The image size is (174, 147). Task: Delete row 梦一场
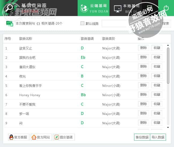(143, 113)
